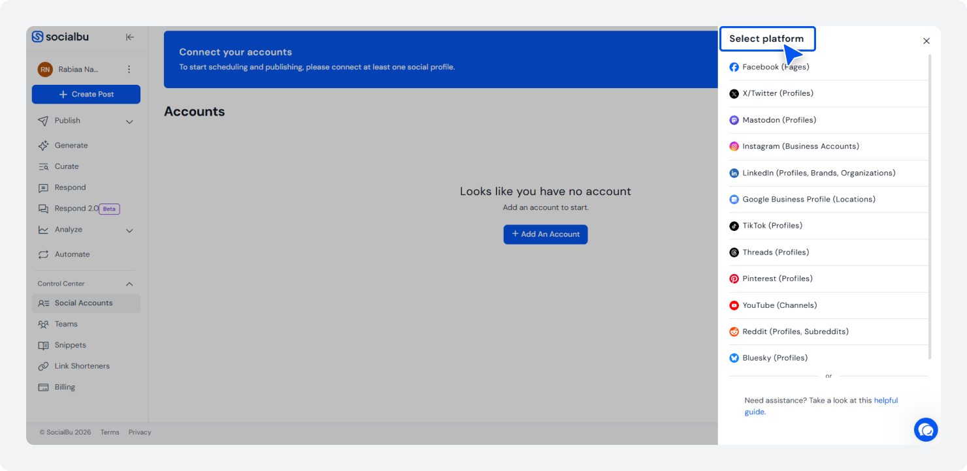Click the Mastodon logo icon
Viewport: 967px width, 471px height.
[734, 120]
